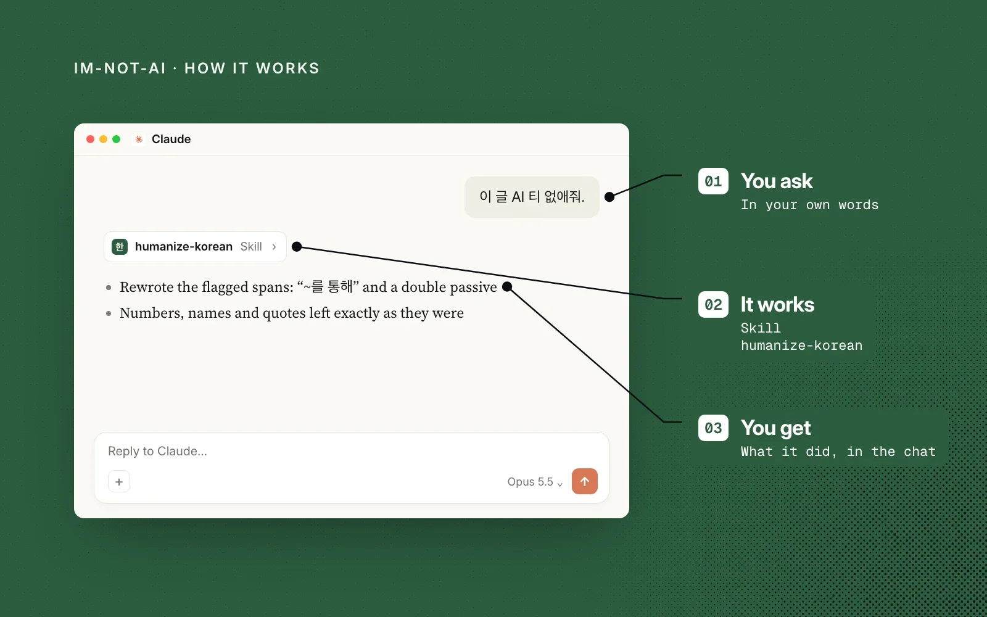
Task: Click the 'You ask' heading
Action: coord(777,181)
